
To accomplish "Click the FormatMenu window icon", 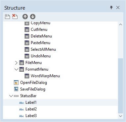I will pyautogui.click(x=21, y=69).
